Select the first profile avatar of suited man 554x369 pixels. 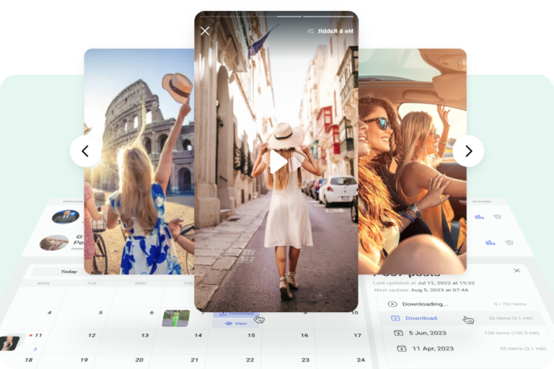[65, 215]
